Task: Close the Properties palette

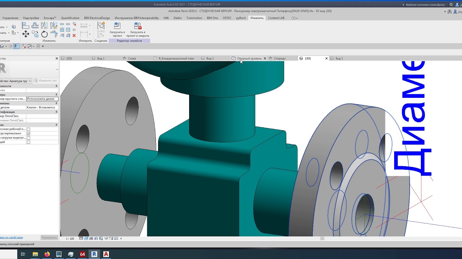Action: tap(57, 58)
